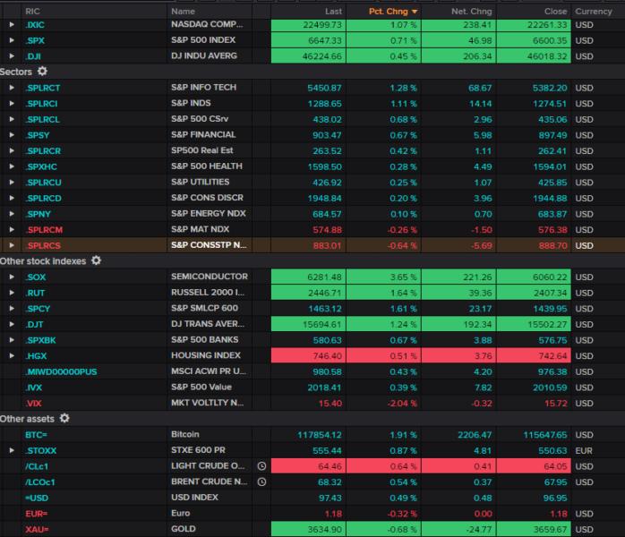Image resolution: width=625 pixels, height=537 pixels.
Task: Sort by the Name column header
Action: tap(183, 12)
